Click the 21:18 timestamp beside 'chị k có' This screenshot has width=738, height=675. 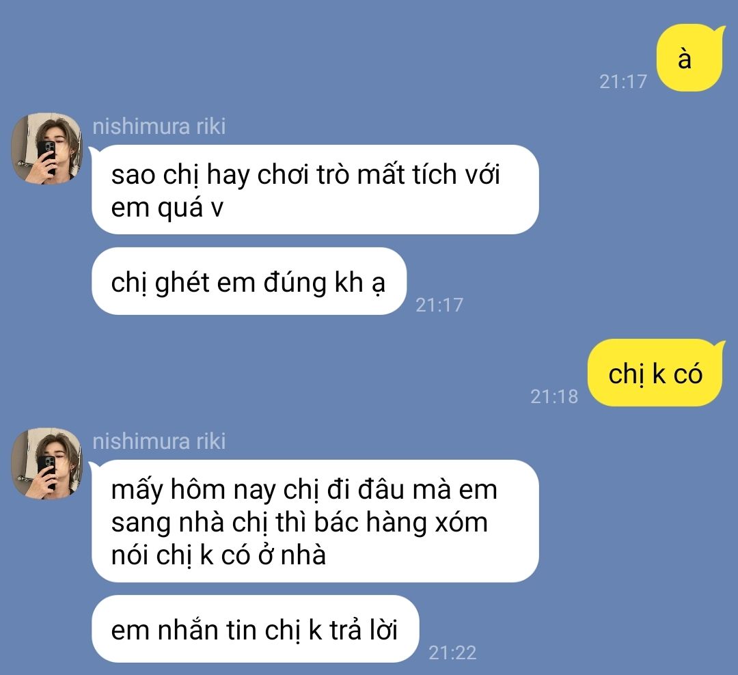554,396
